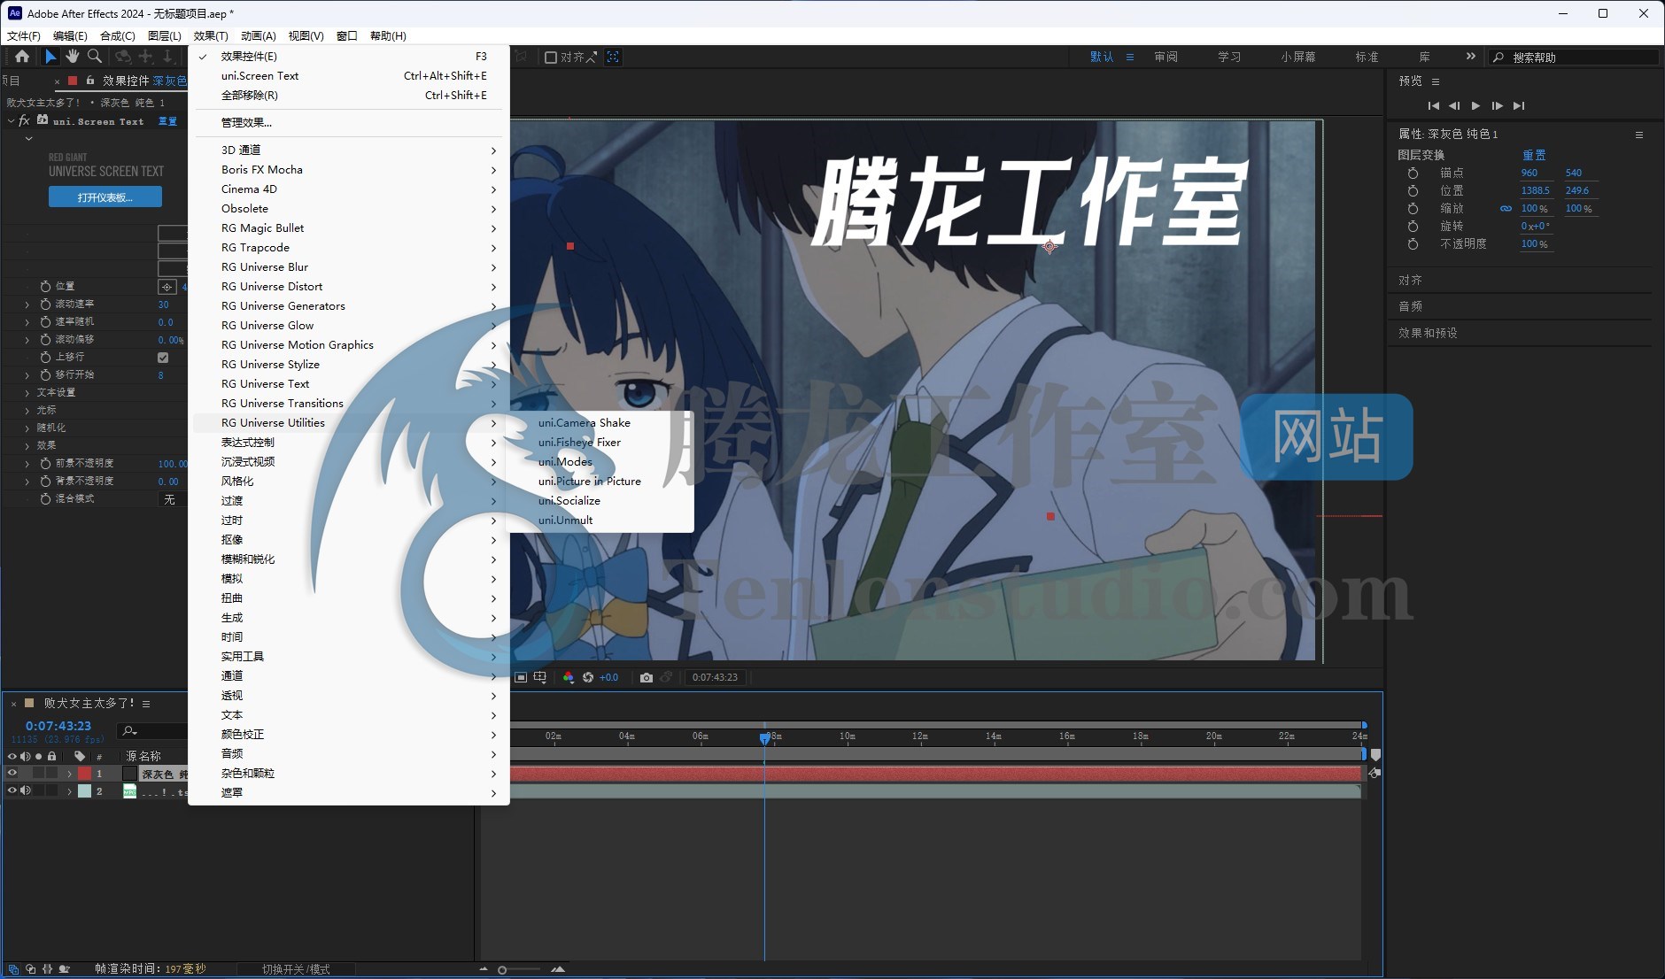
Task: Open the 文件(F) menu
Action: tap(24, 36)
